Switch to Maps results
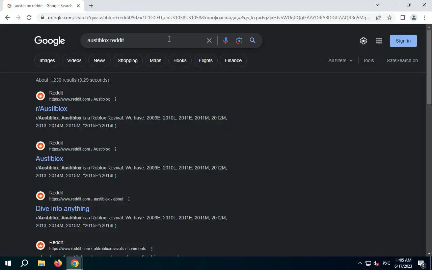 pyautogui.click(x=156, y=60)
